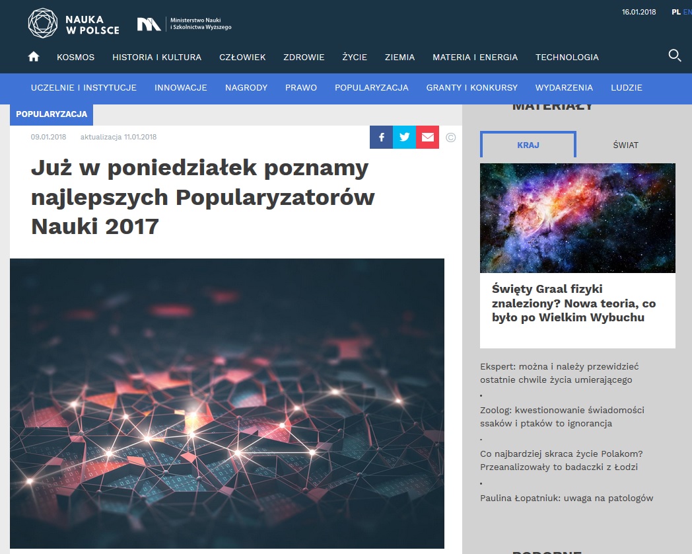Switch to the ŚWIAT tab
This screenshot has width=692, height=554.
pos(625,145)
